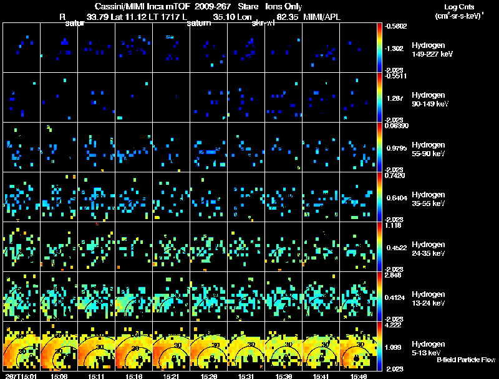499x379 pixels.
Task: Select the color bar for 149-227 keV row
Action: pyautogui.click(x=379, y=48)
